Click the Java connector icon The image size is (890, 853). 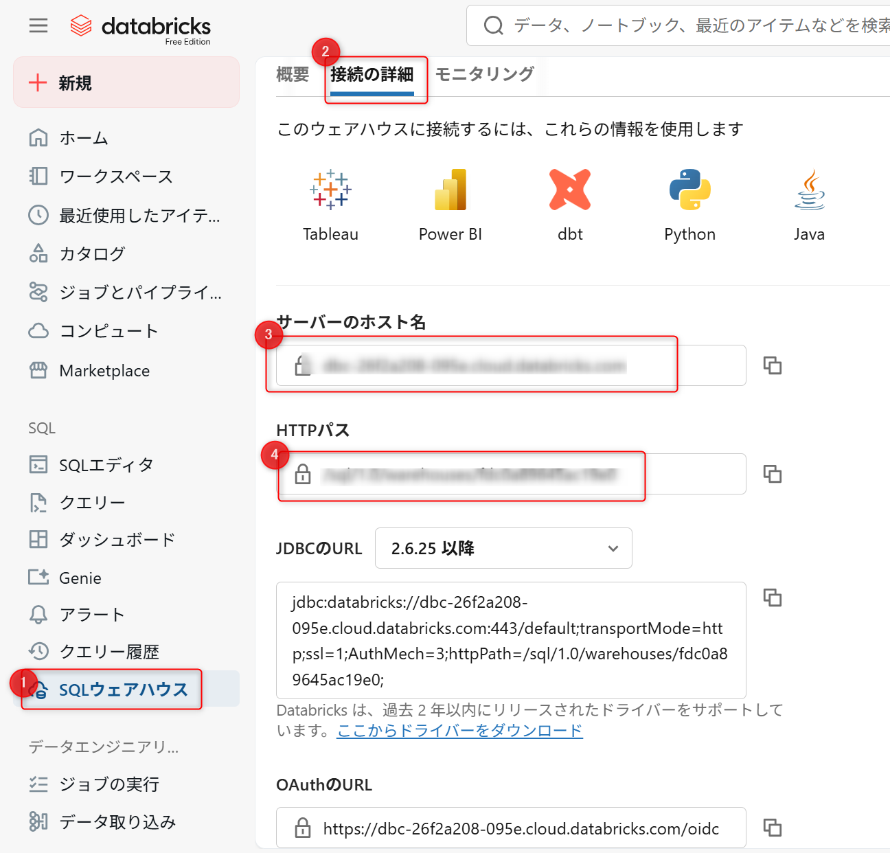(x=810, y=190)
